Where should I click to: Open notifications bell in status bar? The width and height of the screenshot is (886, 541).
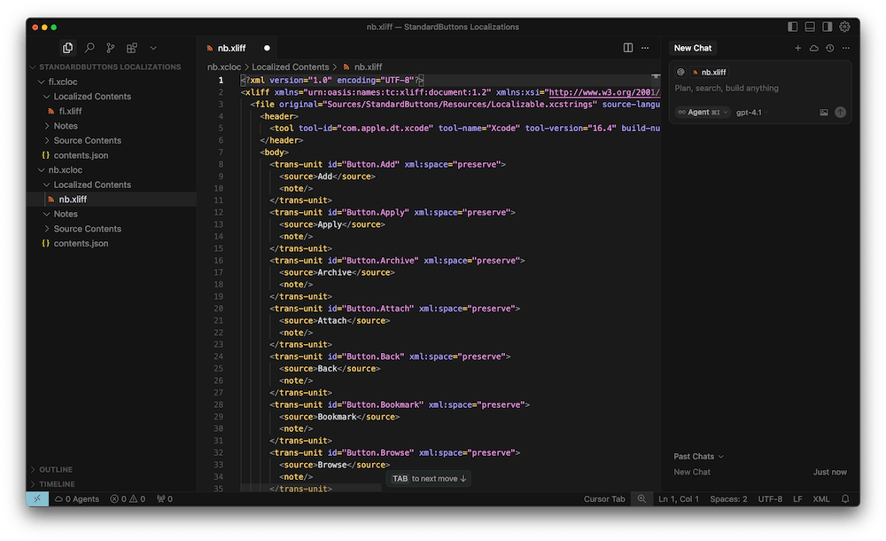pos(845,499)
